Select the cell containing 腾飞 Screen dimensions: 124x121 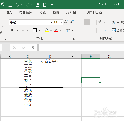point(28,90)
